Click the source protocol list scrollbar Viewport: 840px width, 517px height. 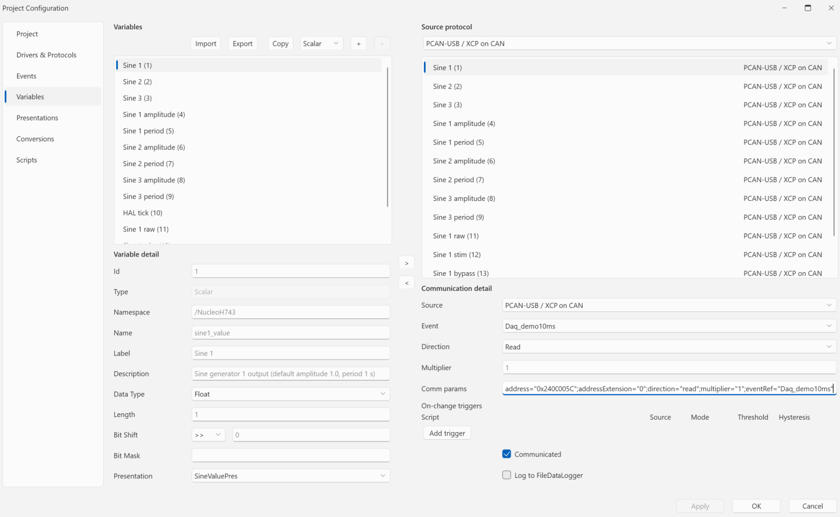point(834,152)
